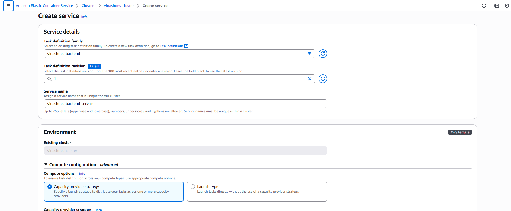
Task: Open the Task definitions link
Action: point(171,46)
